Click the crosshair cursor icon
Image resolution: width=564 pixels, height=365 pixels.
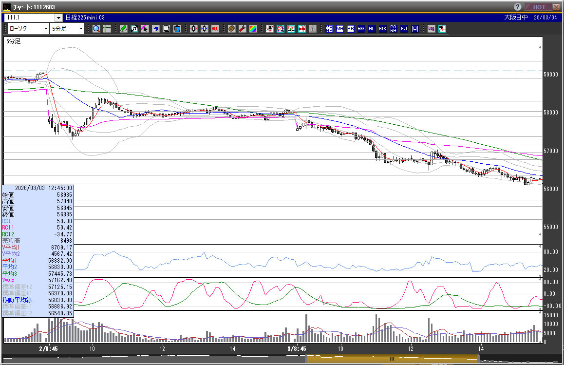(x=107, y=29)
